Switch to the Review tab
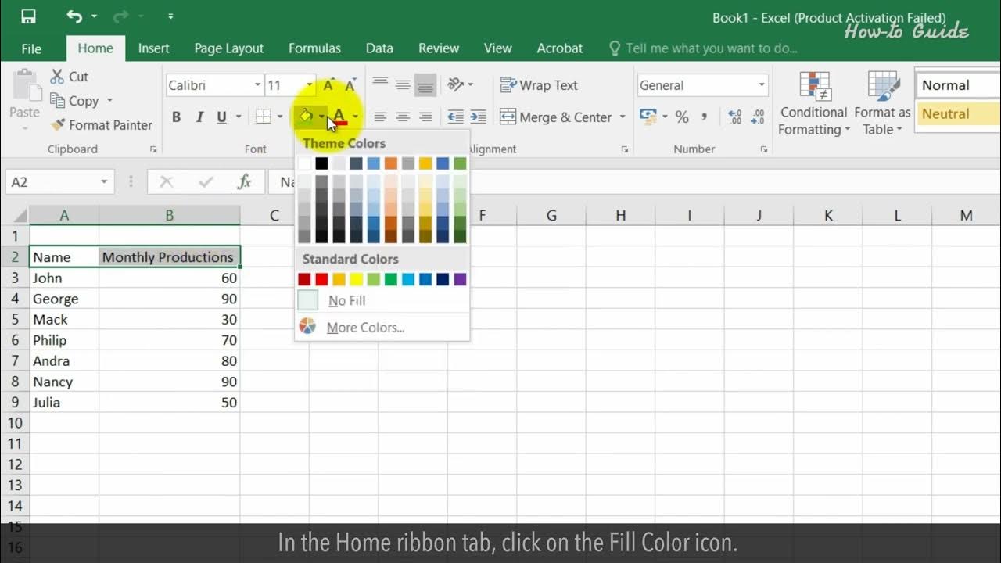This screenshot has height=563, width=1001. 439,48
